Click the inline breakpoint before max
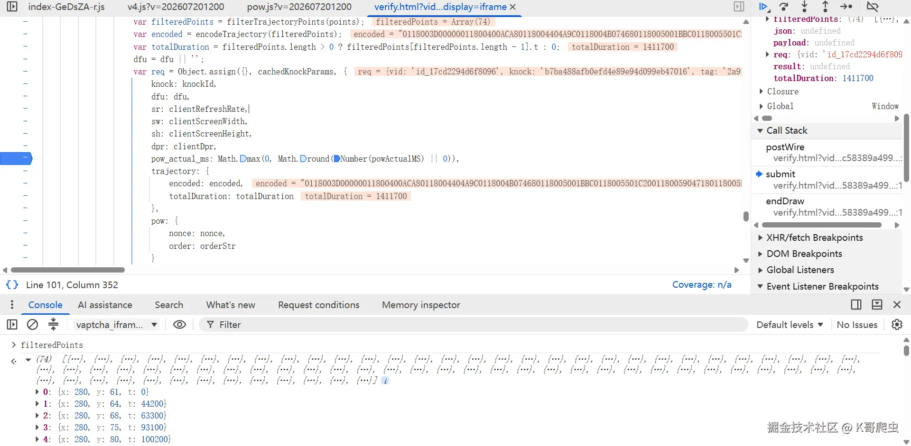Image resolution: width=911 pixels, height=446 pixels. pos(243,159)
